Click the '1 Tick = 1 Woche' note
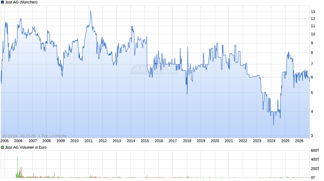The image size is (324, 181). pos(52,136)
